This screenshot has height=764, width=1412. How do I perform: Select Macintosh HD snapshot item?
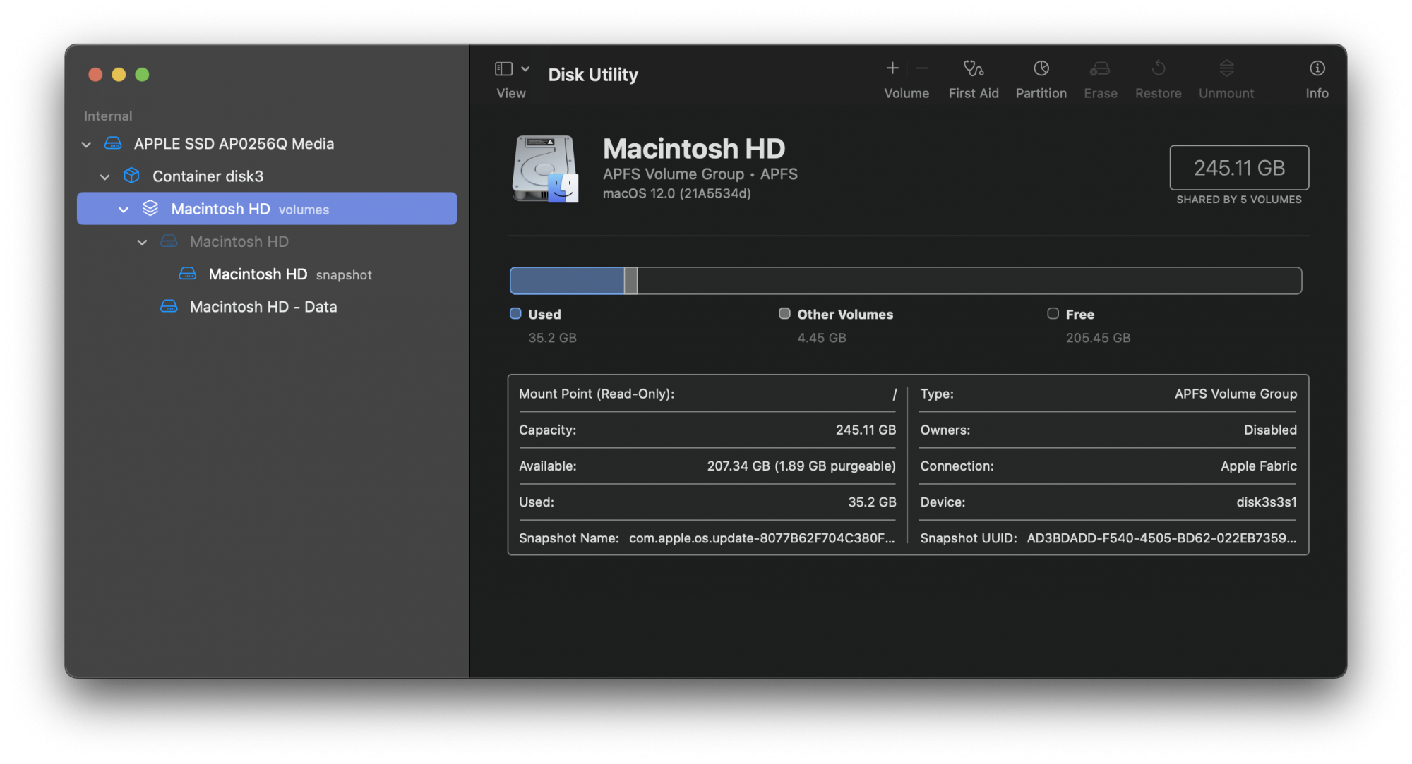[x=290, y=274]
